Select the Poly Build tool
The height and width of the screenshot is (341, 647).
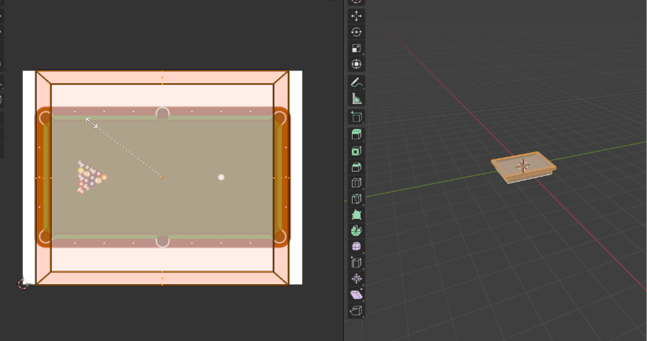(356, 215)
